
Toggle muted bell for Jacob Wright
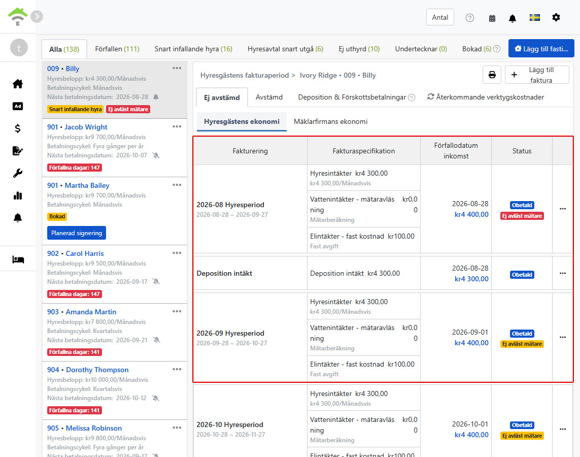coord(156,155)
